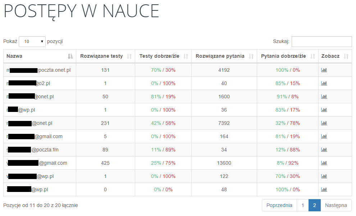Open chart icon for the poczta.onet.pl row

[x=324, y=70]
